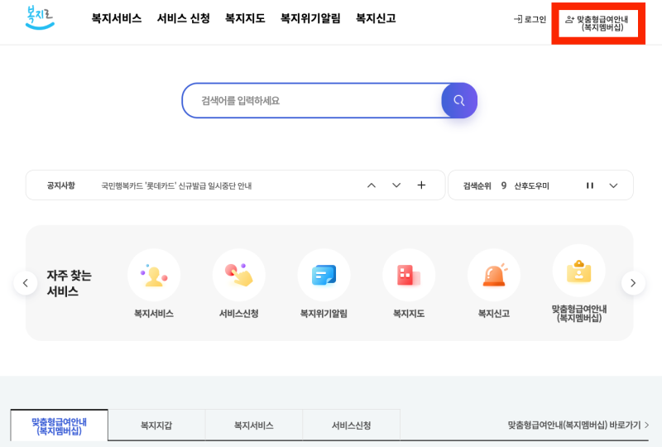Open the 맞춤형급여안내 badge icon
The width and height of the screenshot is (662, 447).
[x=578, y=271]
